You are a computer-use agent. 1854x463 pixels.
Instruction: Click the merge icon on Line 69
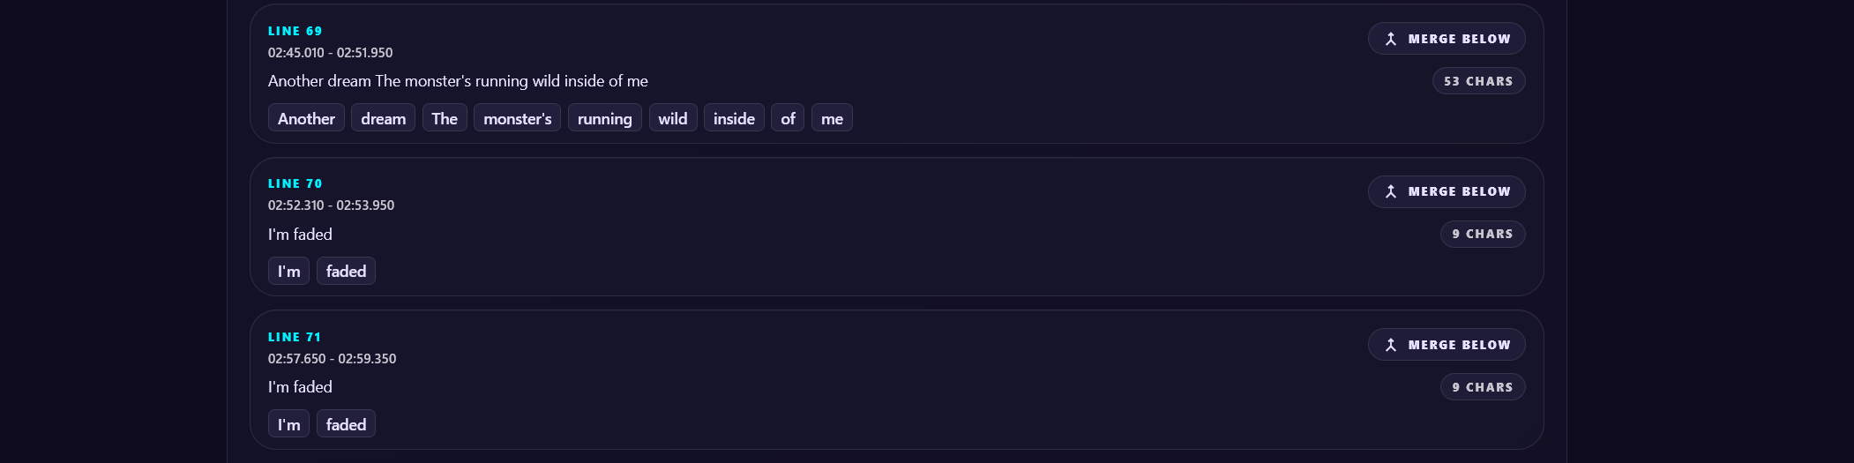pos(1391,39)
